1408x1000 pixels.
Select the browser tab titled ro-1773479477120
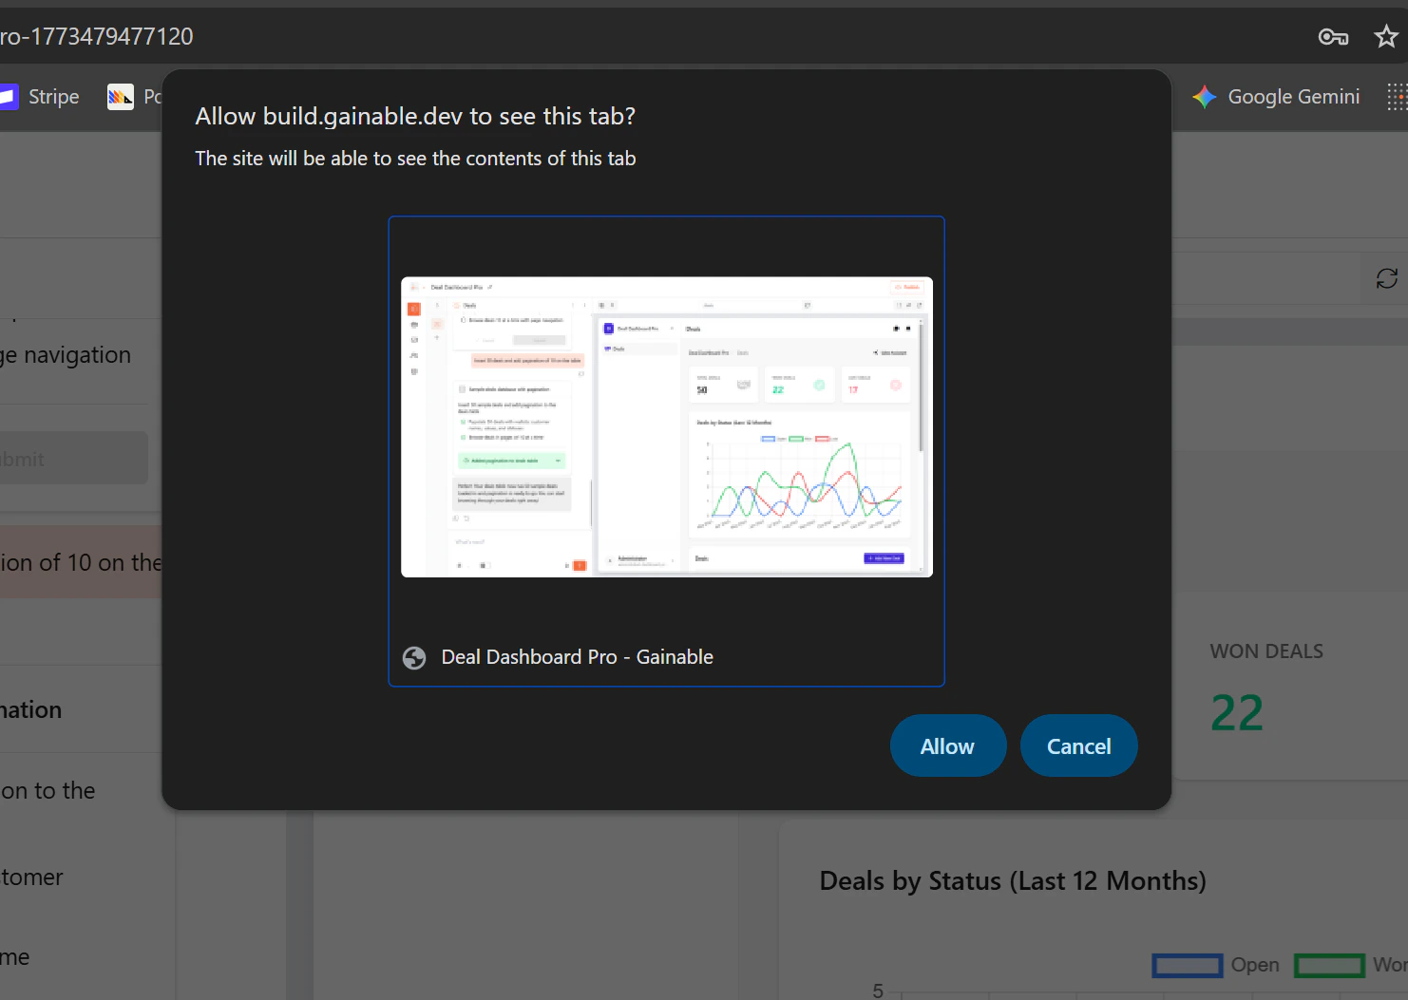97,35
